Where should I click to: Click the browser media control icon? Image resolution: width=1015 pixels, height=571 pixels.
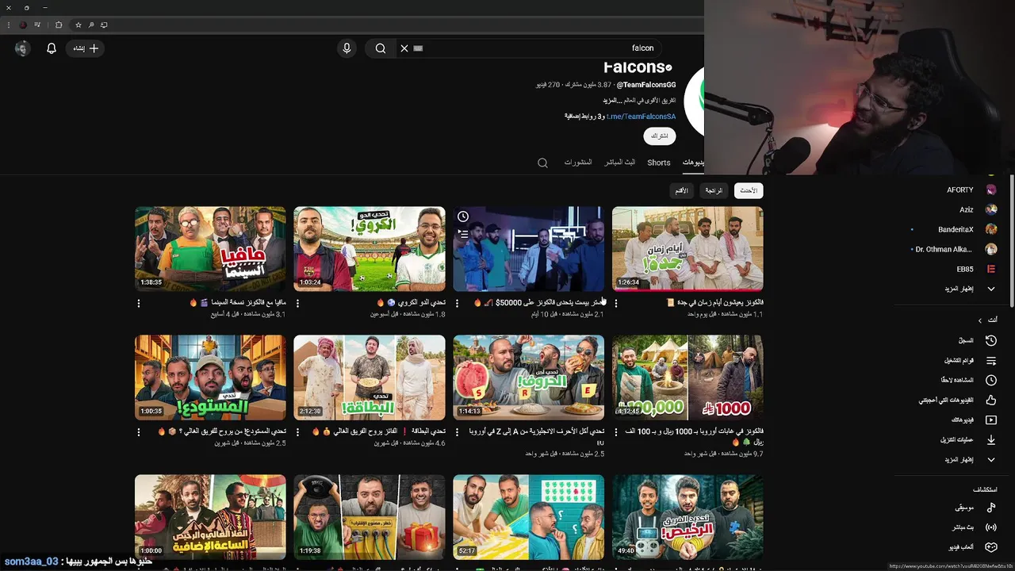point(37,25)
